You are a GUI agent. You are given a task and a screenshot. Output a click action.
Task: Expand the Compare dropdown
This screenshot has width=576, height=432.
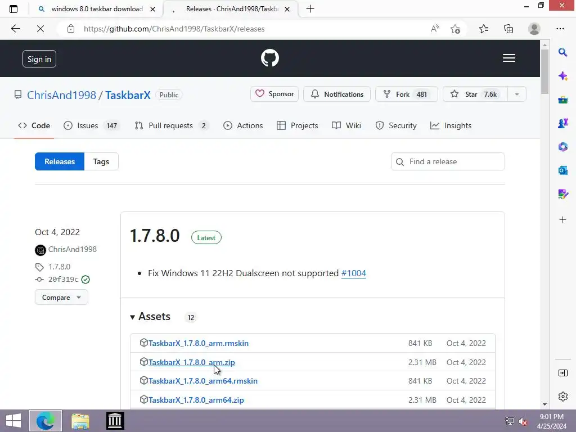[61, 297]
